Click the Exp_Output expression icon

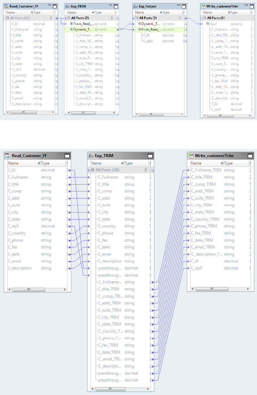pyautogui.click(x=135, y=6)
